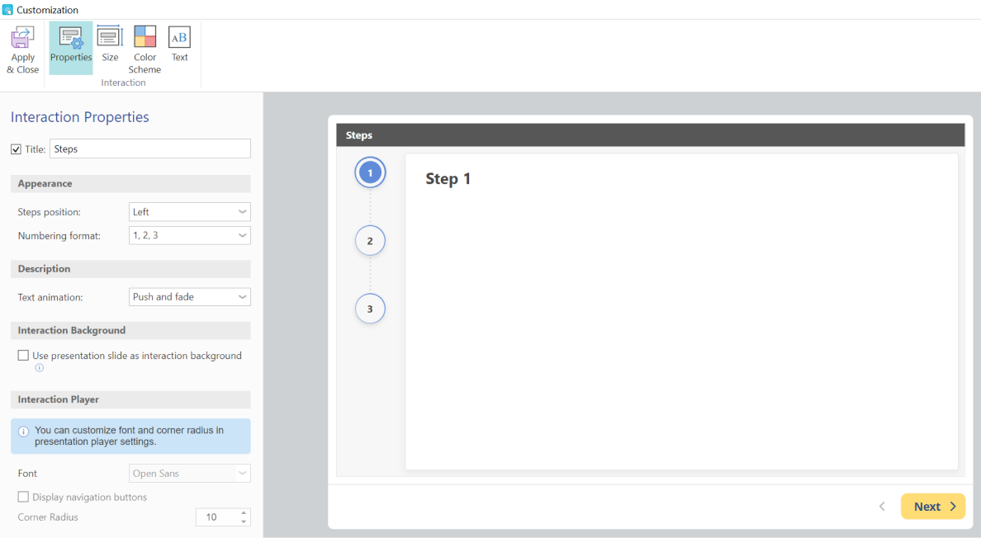The image size is (981, 538).
Task: Click the Apply & Close icon
Action: coord(22,39)
